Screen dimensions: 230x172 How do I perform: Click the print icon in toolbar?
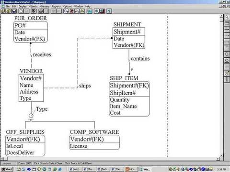click(x=41, y=11)
